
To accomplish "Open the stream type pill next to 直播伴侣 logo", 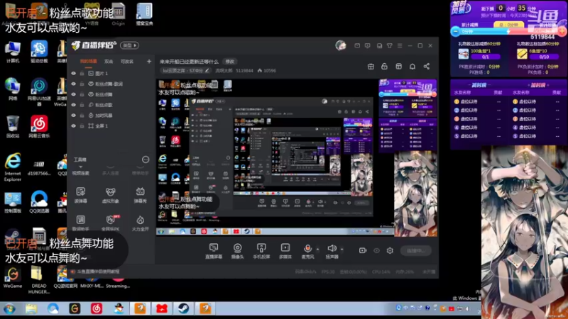I will 129,45.
